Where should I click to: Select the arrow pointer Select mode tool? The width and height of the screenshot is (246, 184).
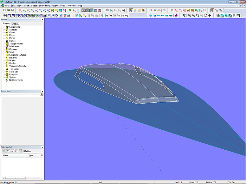tap(131, 10)
